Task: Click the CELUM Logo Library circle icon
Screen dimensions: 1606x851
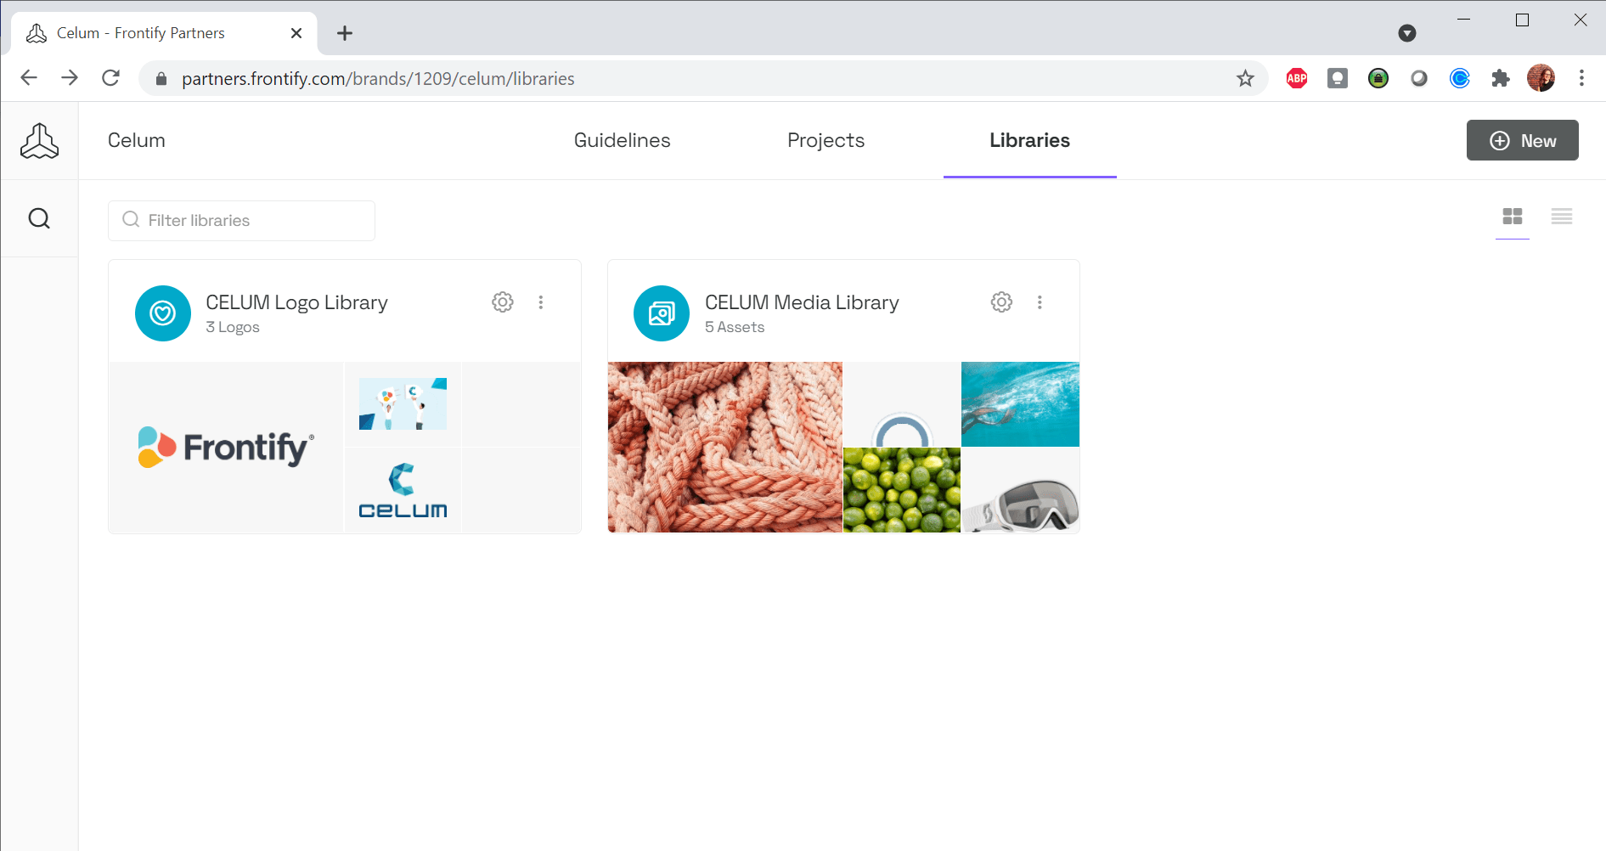Action: [162, 313]
